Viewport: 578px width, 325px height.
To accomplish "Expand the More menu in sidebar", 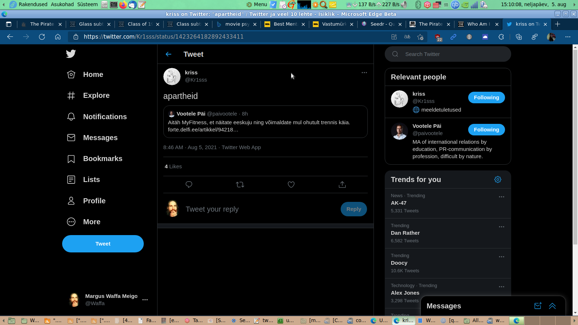I will click(84, 222).
